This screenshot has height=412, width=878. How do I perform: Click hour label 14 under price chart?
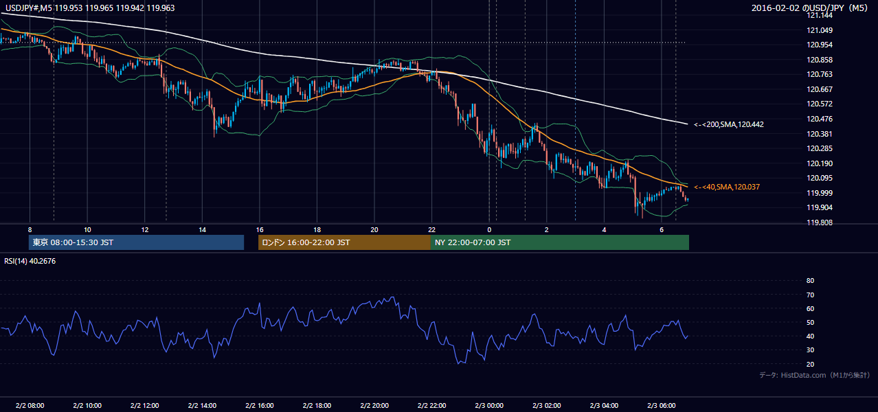(x=202, y=229)
